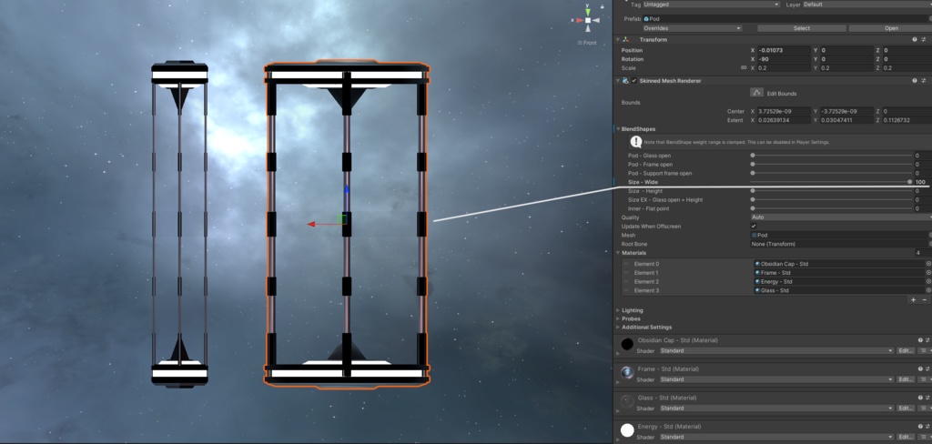This screenshot has height=444, width=932.
Task: Click Edit button for Energy shader
Action: pos(906,437)
